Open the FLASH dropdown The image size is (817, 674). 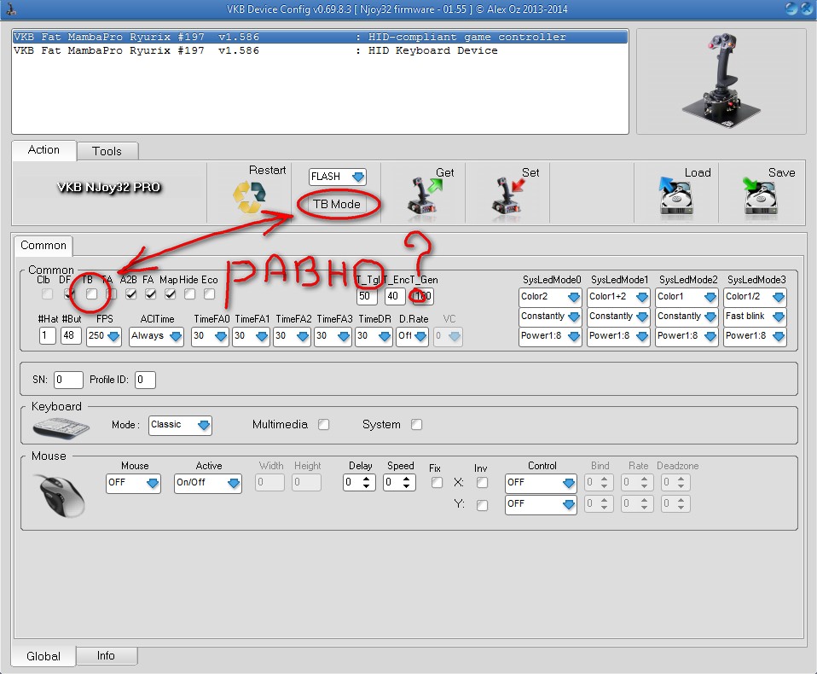(337, 177)
